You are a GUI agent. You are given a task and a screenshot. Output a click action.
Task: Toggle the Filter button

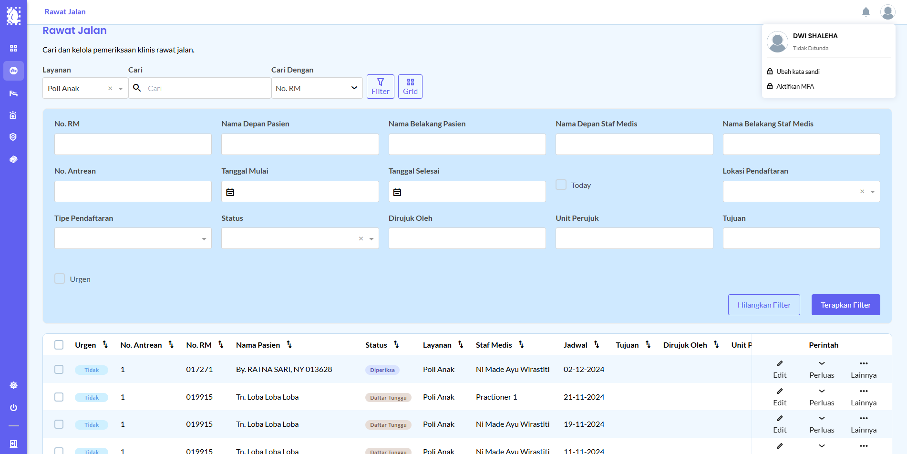pos(381,86)
